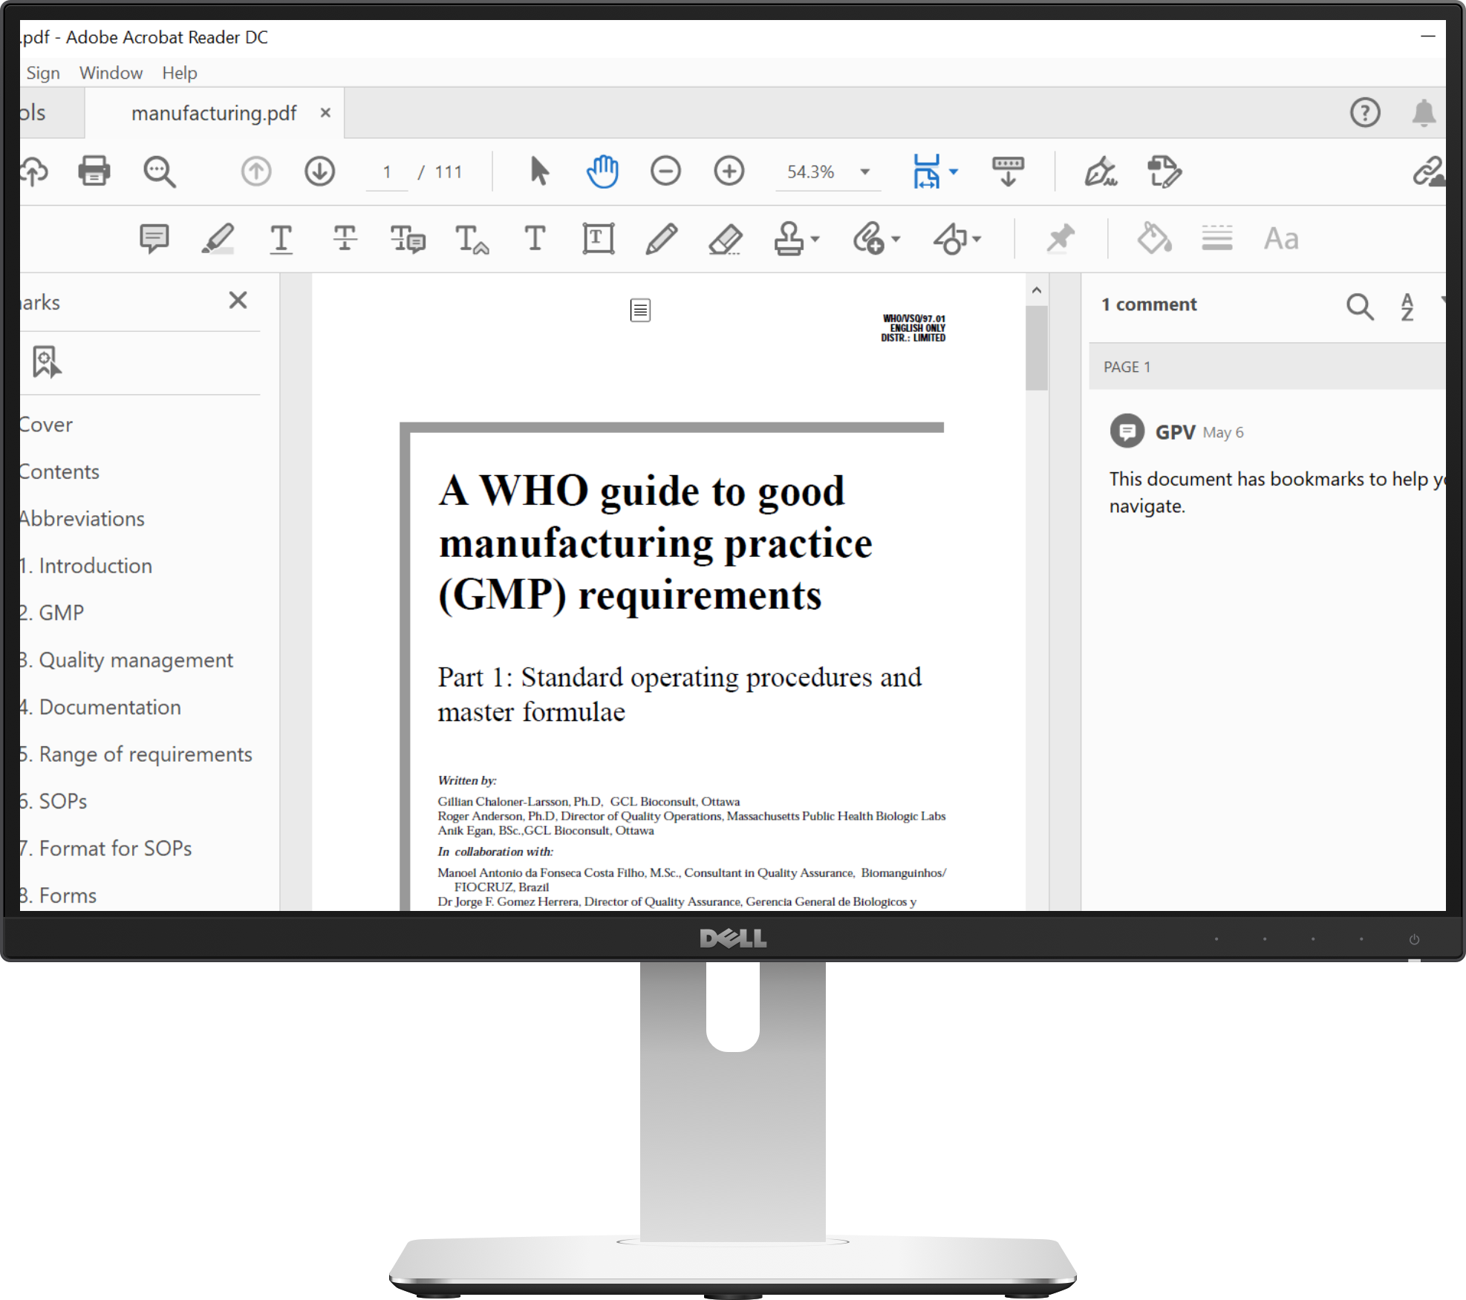This screenshot has height=1300, width=1466.
Task: Jump to 7. Format for SOPs bookmark
Action: (x=105, y=848)
